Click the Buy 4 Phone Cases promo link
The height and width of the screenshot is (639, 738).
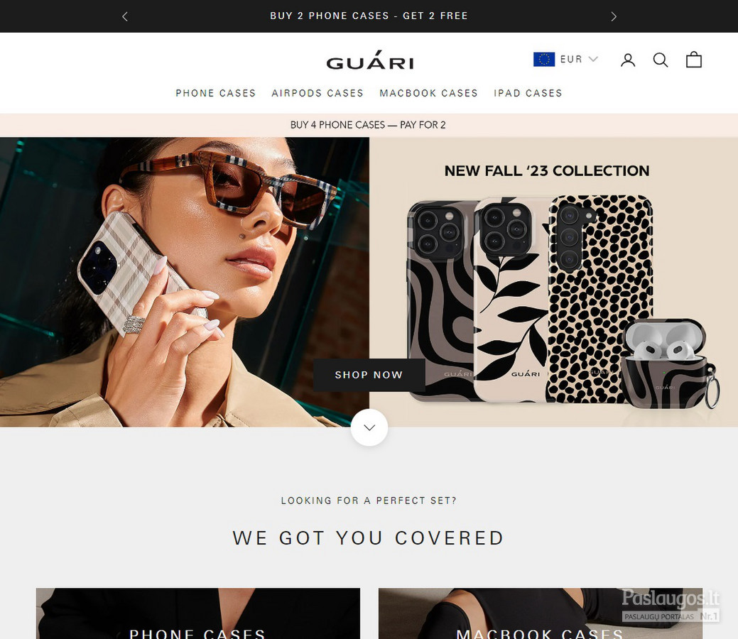[x=368, y=125]
